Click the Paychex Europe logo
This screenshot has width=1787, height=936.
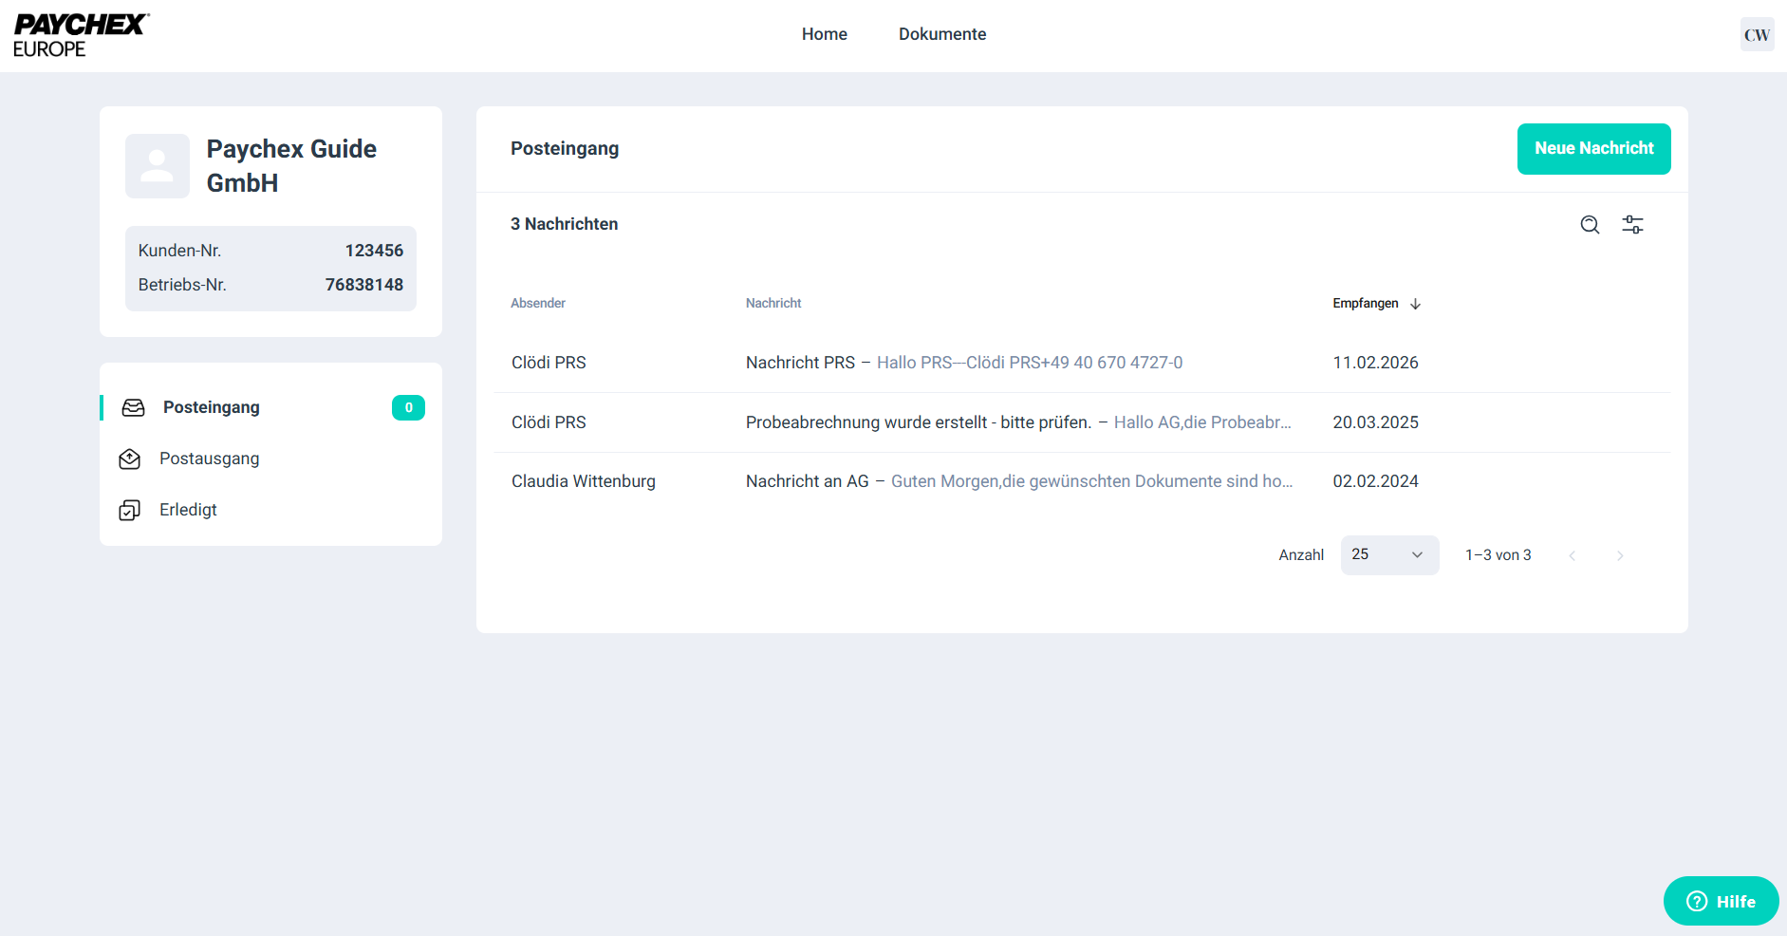[x=81, y=35]
